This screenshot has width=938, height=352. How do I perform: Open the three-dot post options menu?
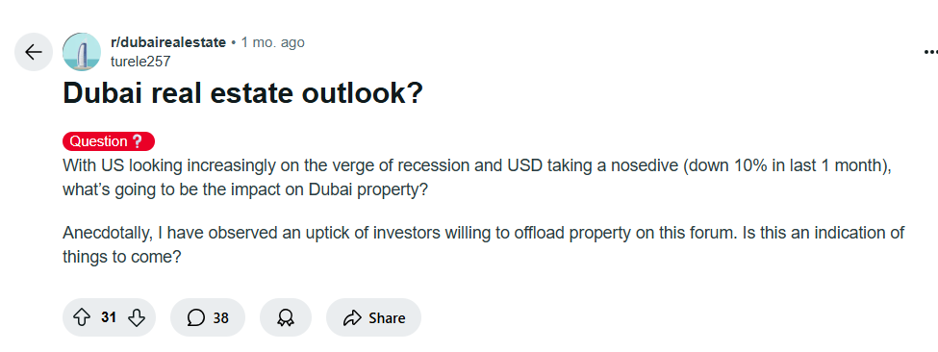tap(931, 52)
